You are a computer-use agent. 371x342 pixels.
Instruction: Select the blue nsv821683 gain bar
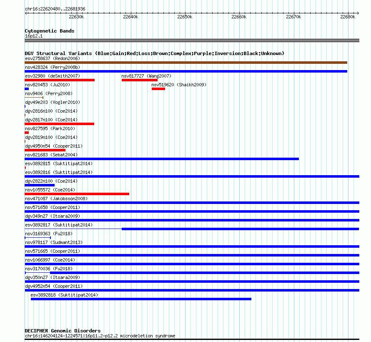click(162, 159)
